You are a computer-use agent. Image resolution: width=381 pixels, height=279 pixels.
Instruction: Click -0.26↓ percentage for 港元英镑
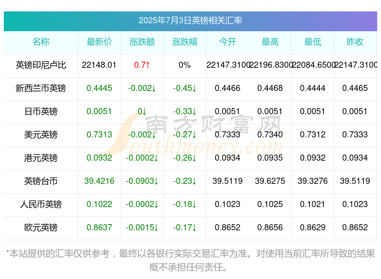[x=185, y=158]
